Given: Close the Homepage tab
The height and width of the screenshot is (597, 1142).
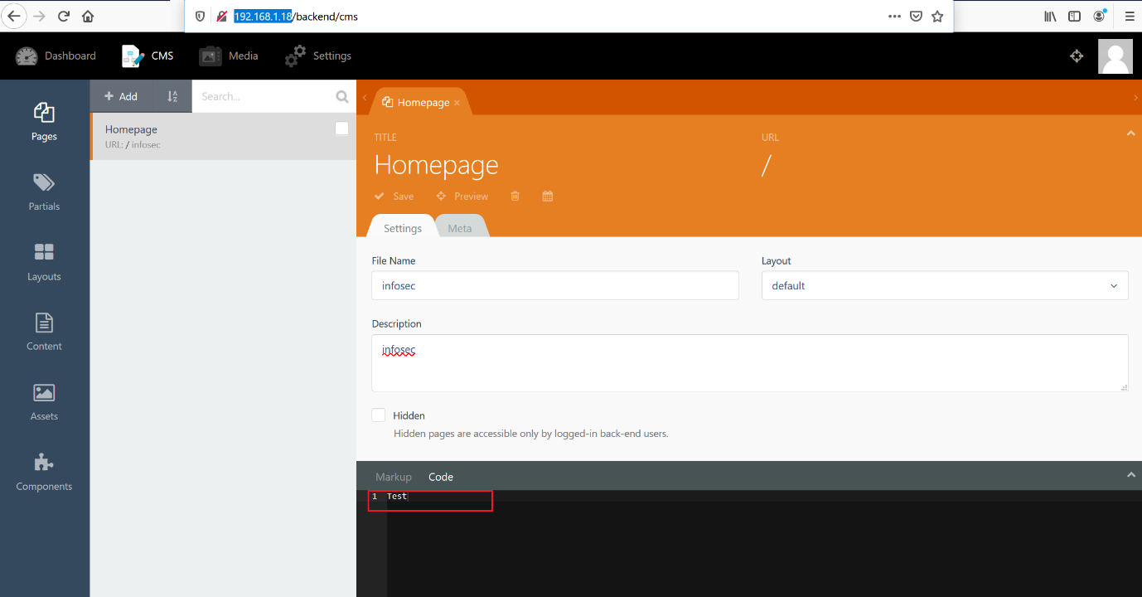Looking at the screenshot, I should (x=457, y=103).
